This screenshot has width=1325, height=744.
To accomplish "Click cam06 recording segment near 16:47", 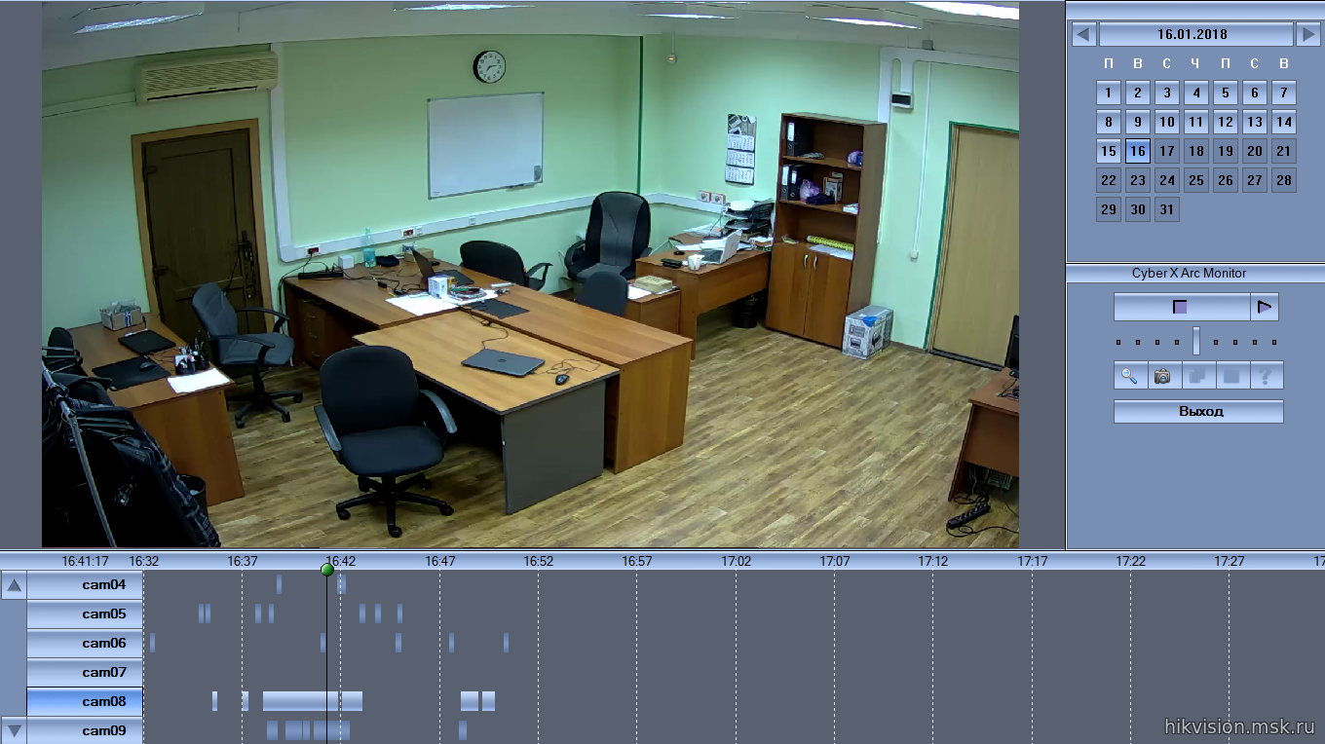I will click(451, 643).
